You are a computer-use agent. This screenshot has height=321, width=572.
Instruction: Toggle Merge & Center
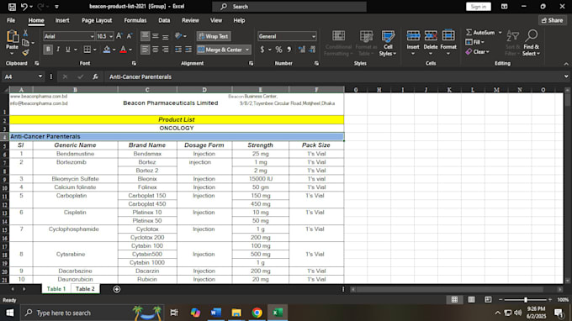tap(220, 50)
